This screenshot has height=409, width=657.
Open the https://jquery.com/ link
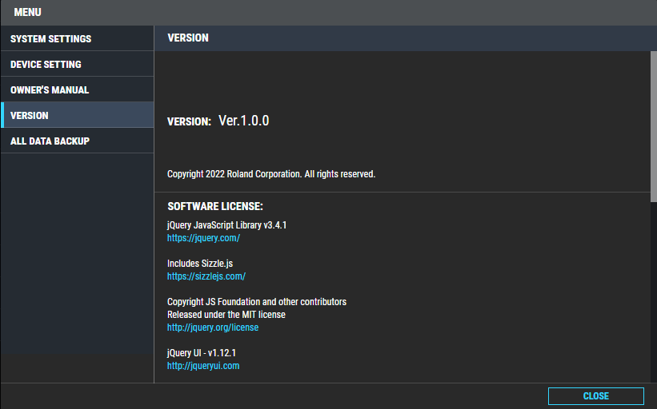coord(203,238)
